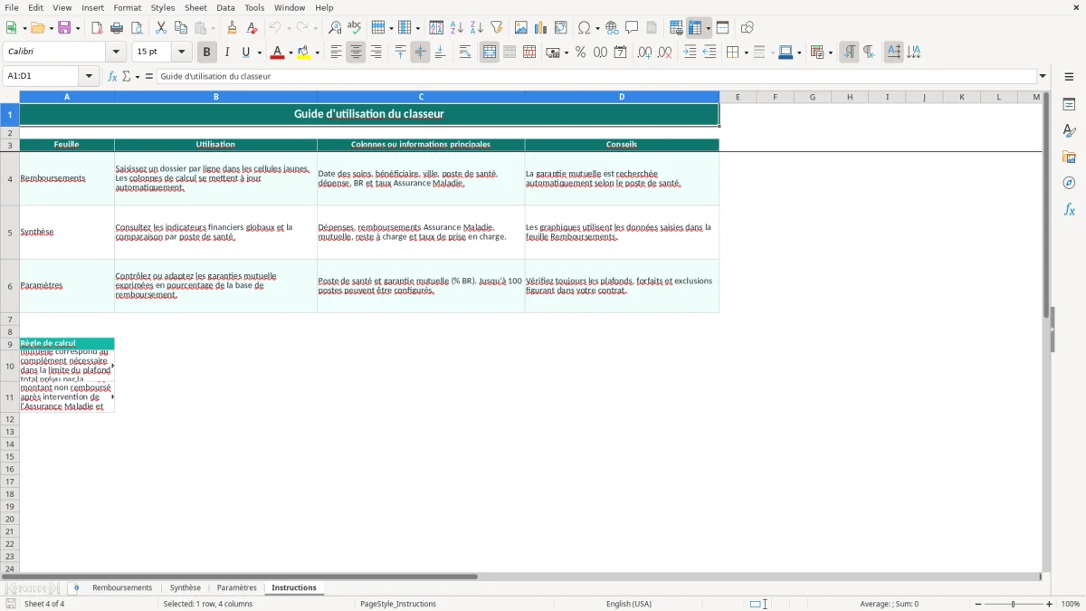The height and width of the screenshot is (611, 1086).
Task: Click the Increase Indent icon
Action: click(690, 53)
